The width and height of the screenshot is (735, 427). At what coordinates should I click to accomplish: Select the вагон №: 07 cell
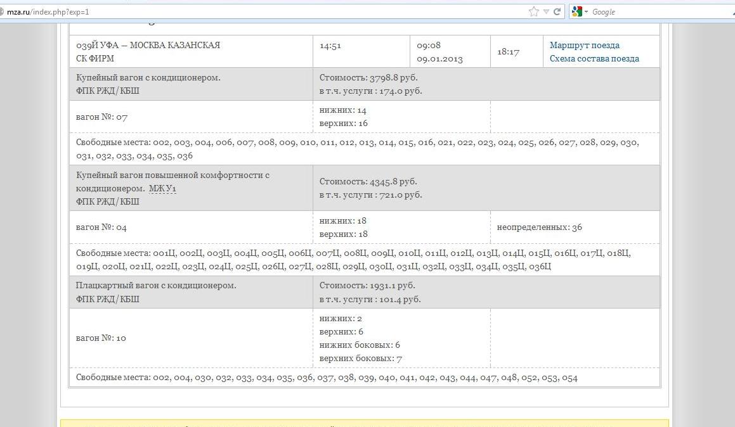pos(101,117)
